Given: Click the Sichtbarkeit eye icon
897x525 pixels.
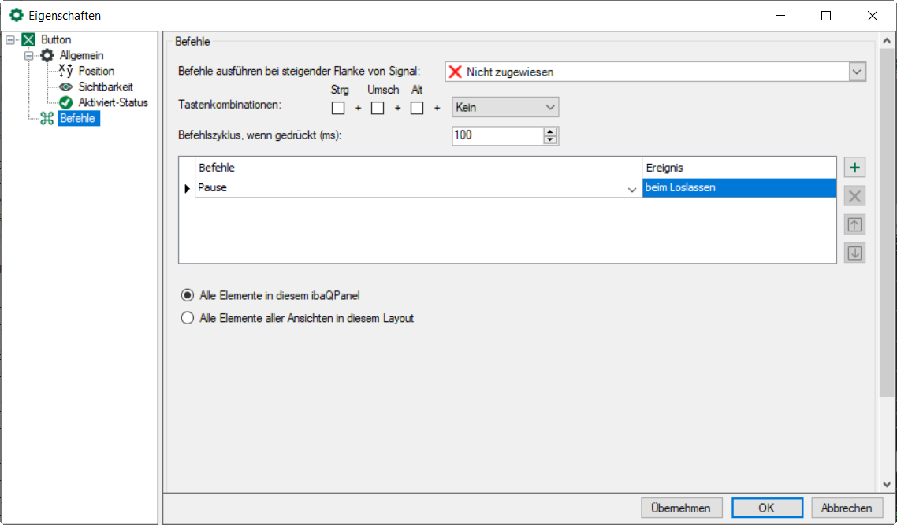Looking at the screenshot, I should click(65, 87).
